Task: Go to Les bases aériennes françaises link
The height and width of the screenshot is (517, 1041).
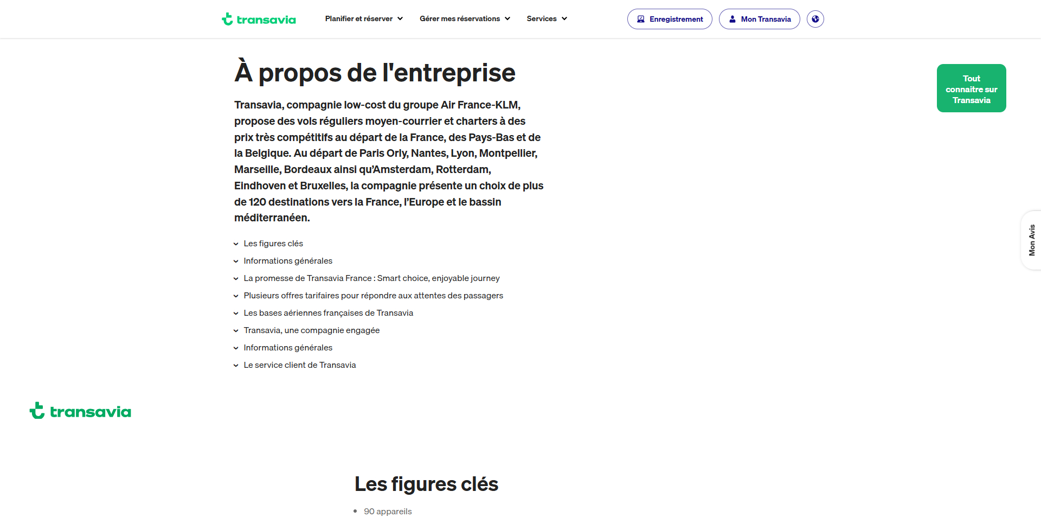Action: [x=328, y=313]
